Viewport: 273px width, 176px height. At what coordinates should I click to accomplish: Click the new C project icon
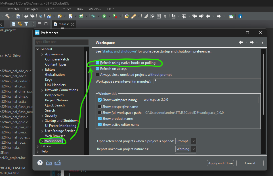tap(49, 16)
